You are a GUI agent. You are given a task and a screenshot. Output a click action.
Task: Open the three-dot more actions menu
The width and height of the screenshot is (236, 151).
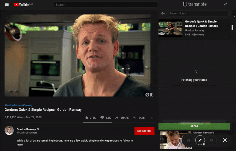[151, 118]
